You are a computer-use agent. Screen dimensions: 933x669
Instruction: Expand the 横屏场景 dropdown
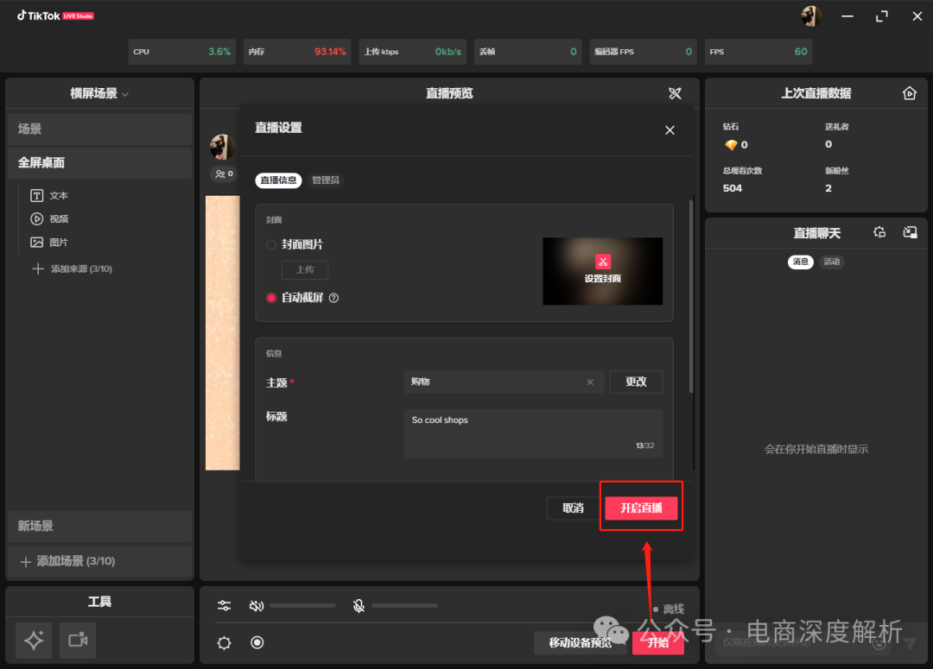point(99,93)
